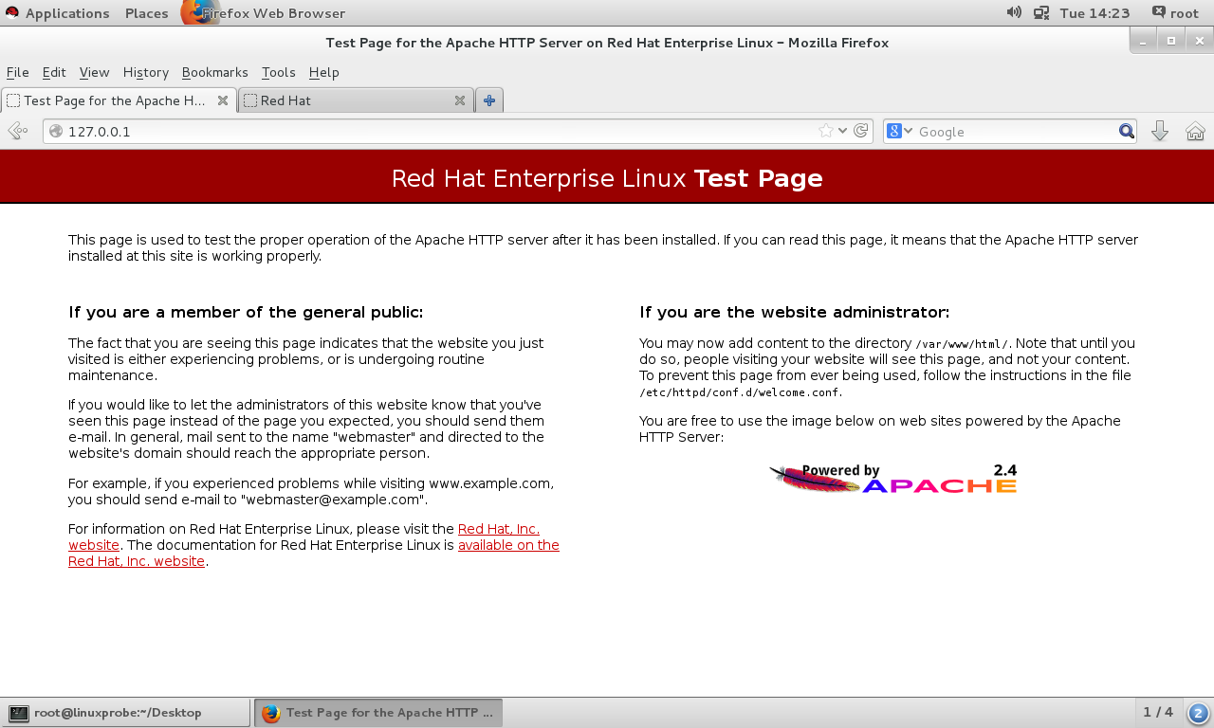Open the 'available on the' documentation link

click(508, 545)
